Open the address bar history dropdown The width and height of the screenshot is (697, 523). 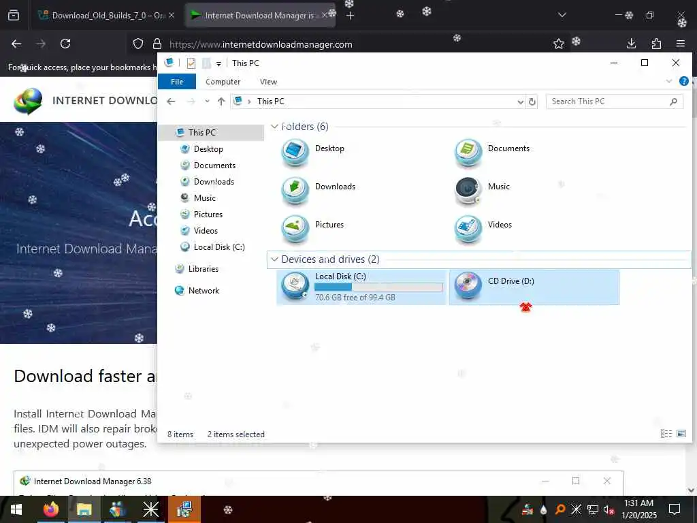pos(521,102)
